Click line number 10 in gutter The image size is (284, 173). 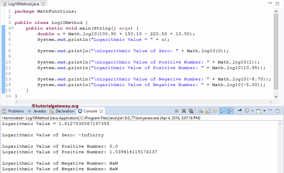pyautogui.click(x=8, y=62)
